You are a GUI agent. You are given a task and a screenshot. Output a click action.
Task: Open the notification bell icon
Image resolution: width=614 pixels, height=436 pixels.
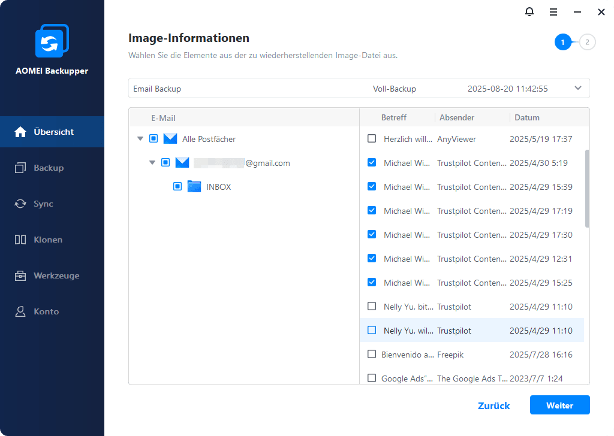click(x=529, y=12)
